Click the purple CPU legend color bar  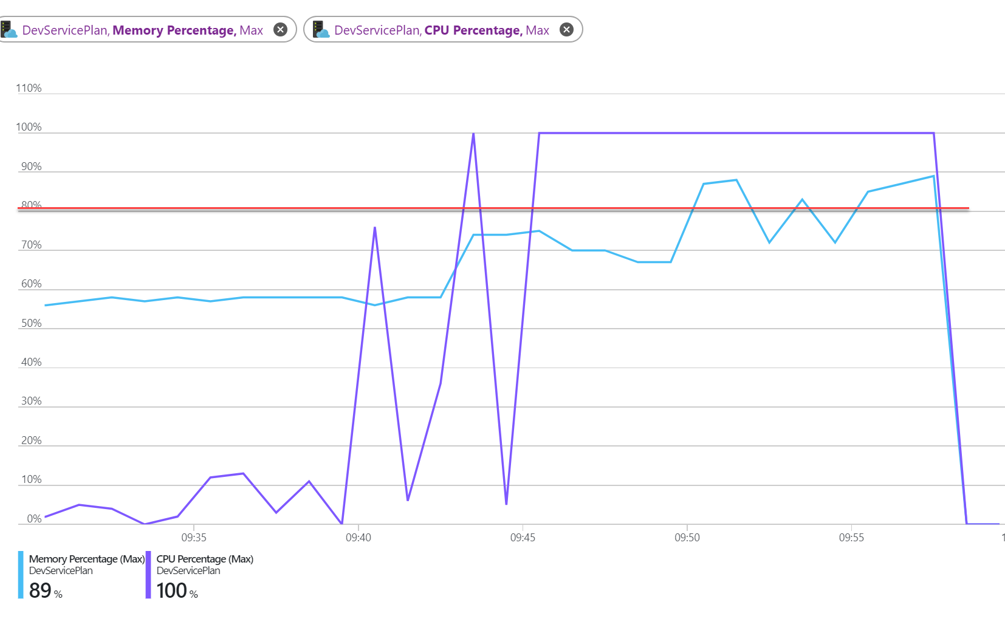pyautogui.click(x=148, y=575)
